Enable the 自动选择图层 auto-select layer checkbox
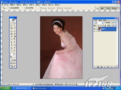The width and height of the screenshot is (121, 90). pos(10,8)
